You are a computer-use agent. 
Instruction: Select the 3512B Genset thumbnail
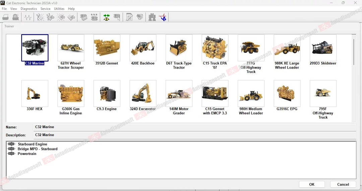coord(107,48)
